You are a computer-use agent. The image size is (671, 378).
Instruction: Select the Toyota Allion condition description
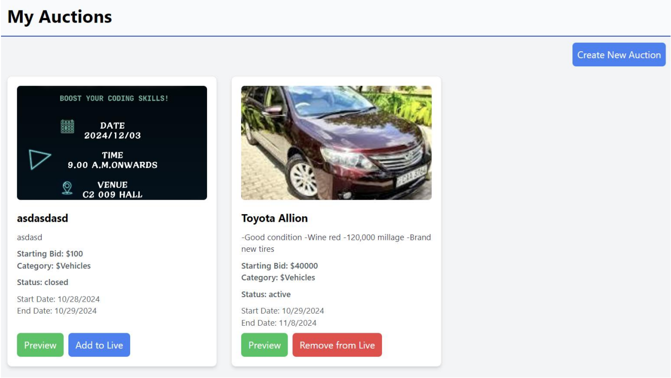point(336,243)
